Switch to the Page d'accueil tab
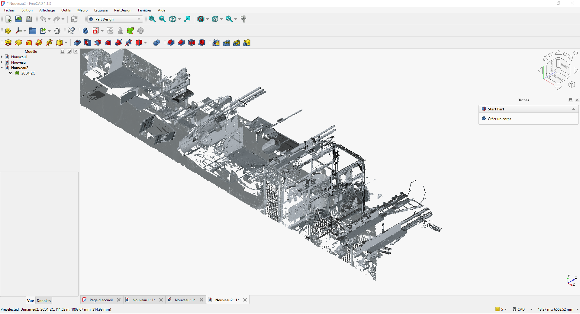 click(101, 300)
